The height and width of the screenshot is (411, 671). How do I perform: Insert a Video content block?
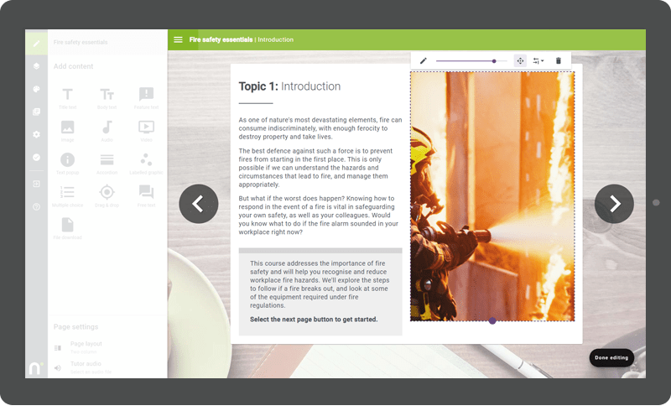(x=146, y=129)
